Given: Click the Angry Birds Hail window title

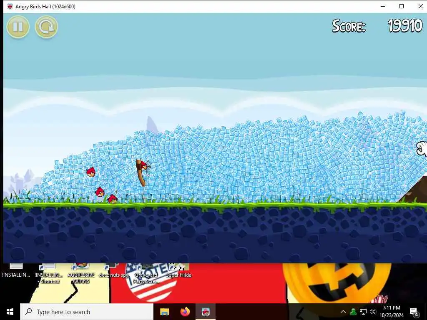Looking at the screenshot, I should click(45, 7).
